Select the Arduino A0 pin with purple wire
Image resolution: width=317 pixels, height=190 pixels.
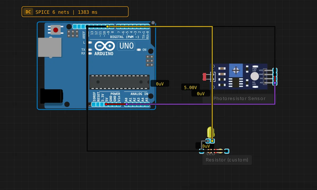[x=127, y=104]
